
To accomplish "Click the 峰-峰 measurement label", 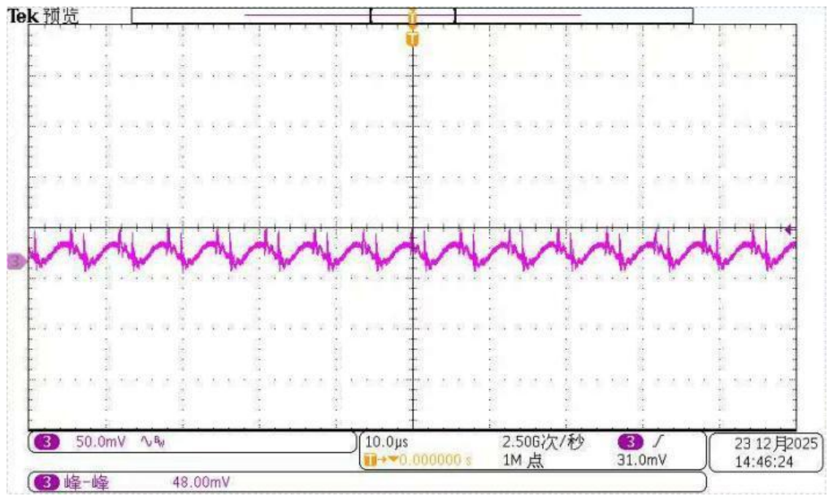I will click(86, 482).
